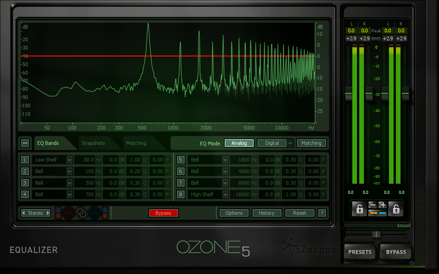439x274 pixels.
Task: Open the PRESETS manager
Action: 360,252
